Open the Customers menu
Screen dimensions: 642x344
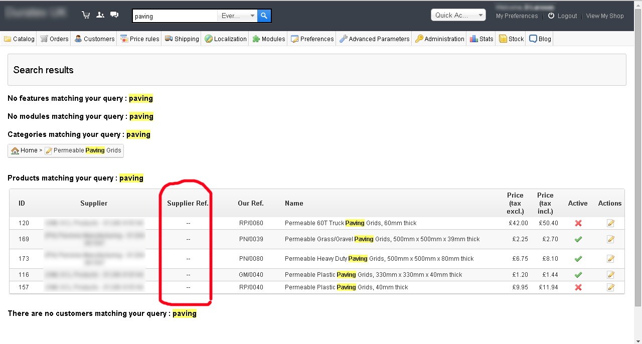tap(94, 39)
